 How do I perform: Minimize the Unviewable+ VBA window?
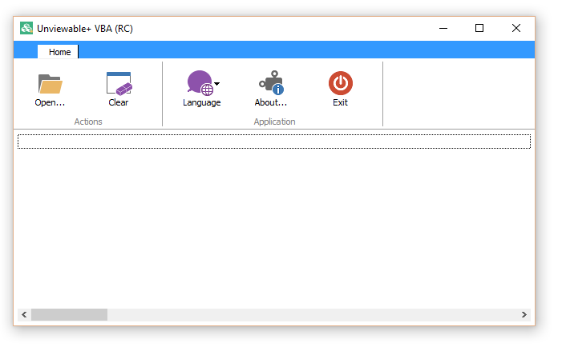pyautogui.click(x=443, y=28)
